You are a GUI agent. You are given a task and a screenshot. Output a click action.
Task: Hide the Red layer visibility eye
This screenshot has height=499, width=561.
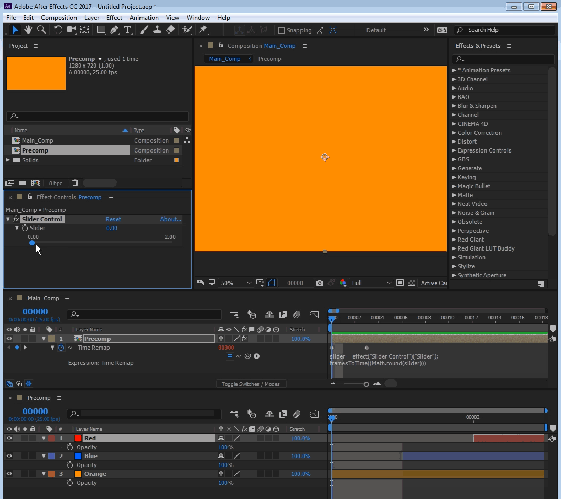[9, 438]
